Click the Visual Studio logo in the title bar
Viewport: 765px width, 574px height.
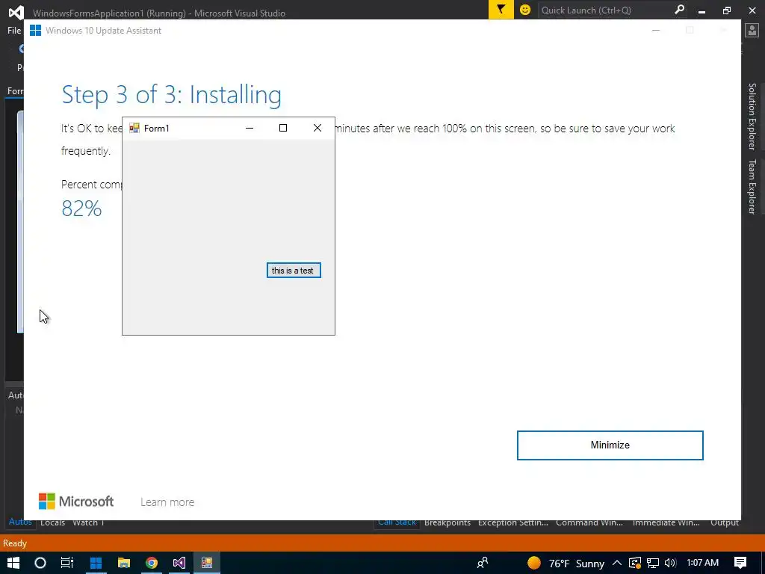click(x=16, y=12)
